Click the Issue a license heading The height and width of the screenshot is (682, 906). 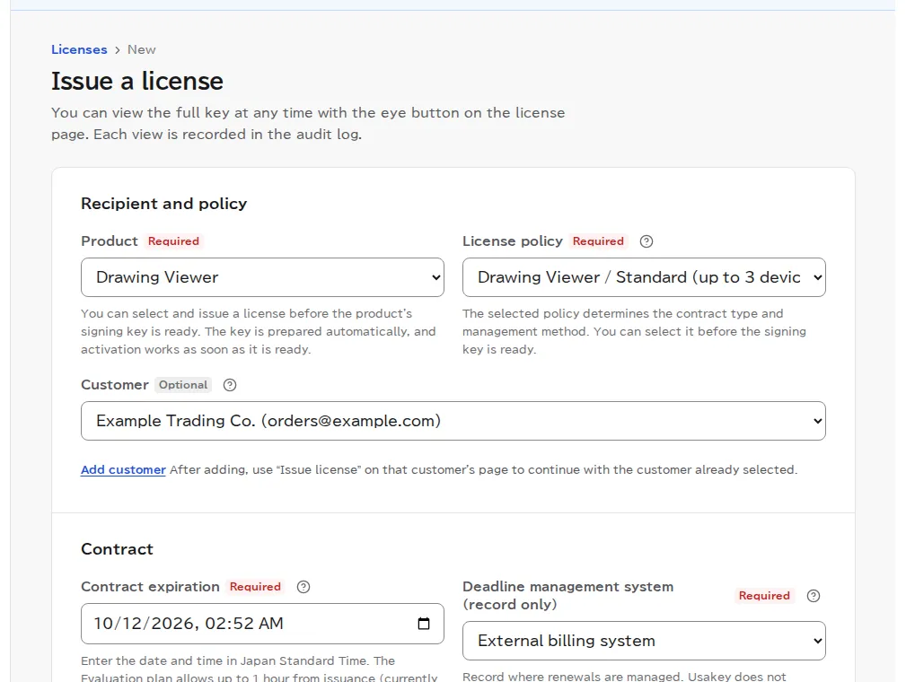(x=137, y=81)
